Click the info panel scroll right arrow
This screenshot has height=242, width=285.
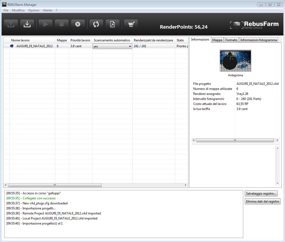(277, 140)
